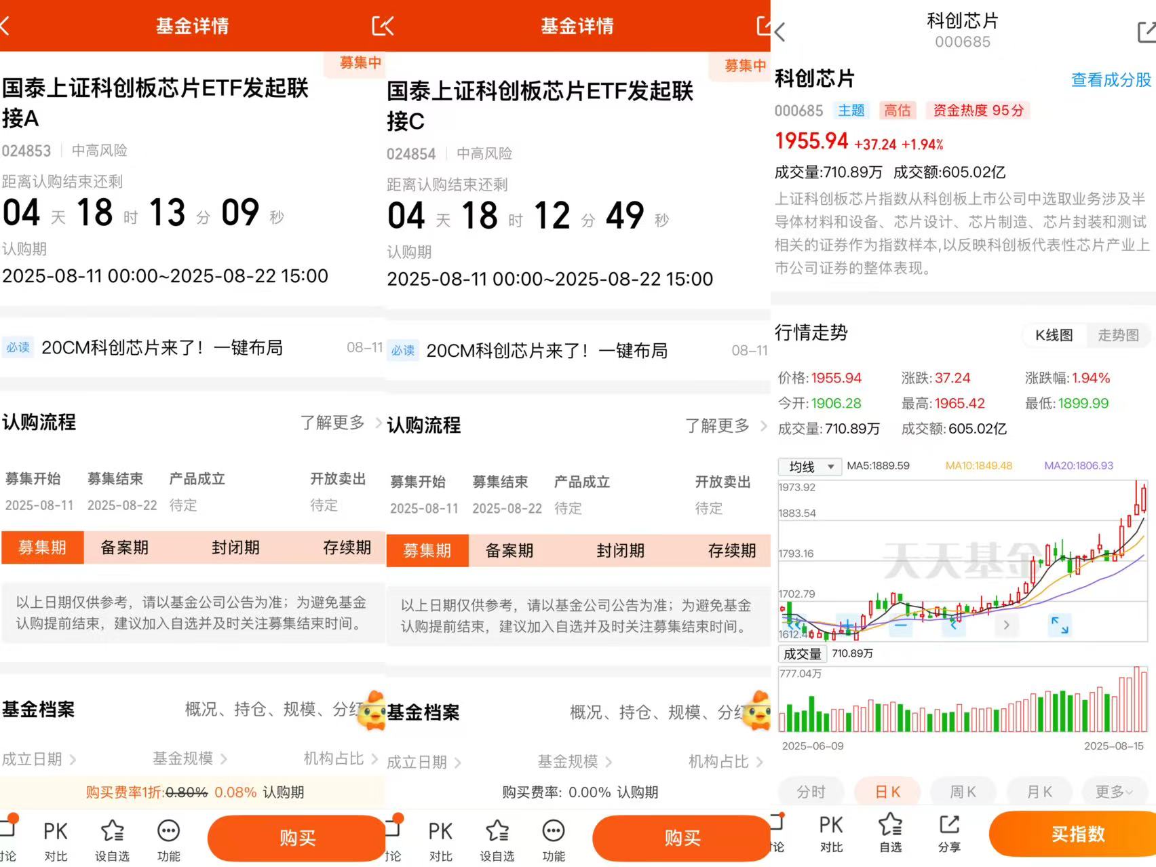Tap the 必读 badge on the 联接A page

(18, 348)
